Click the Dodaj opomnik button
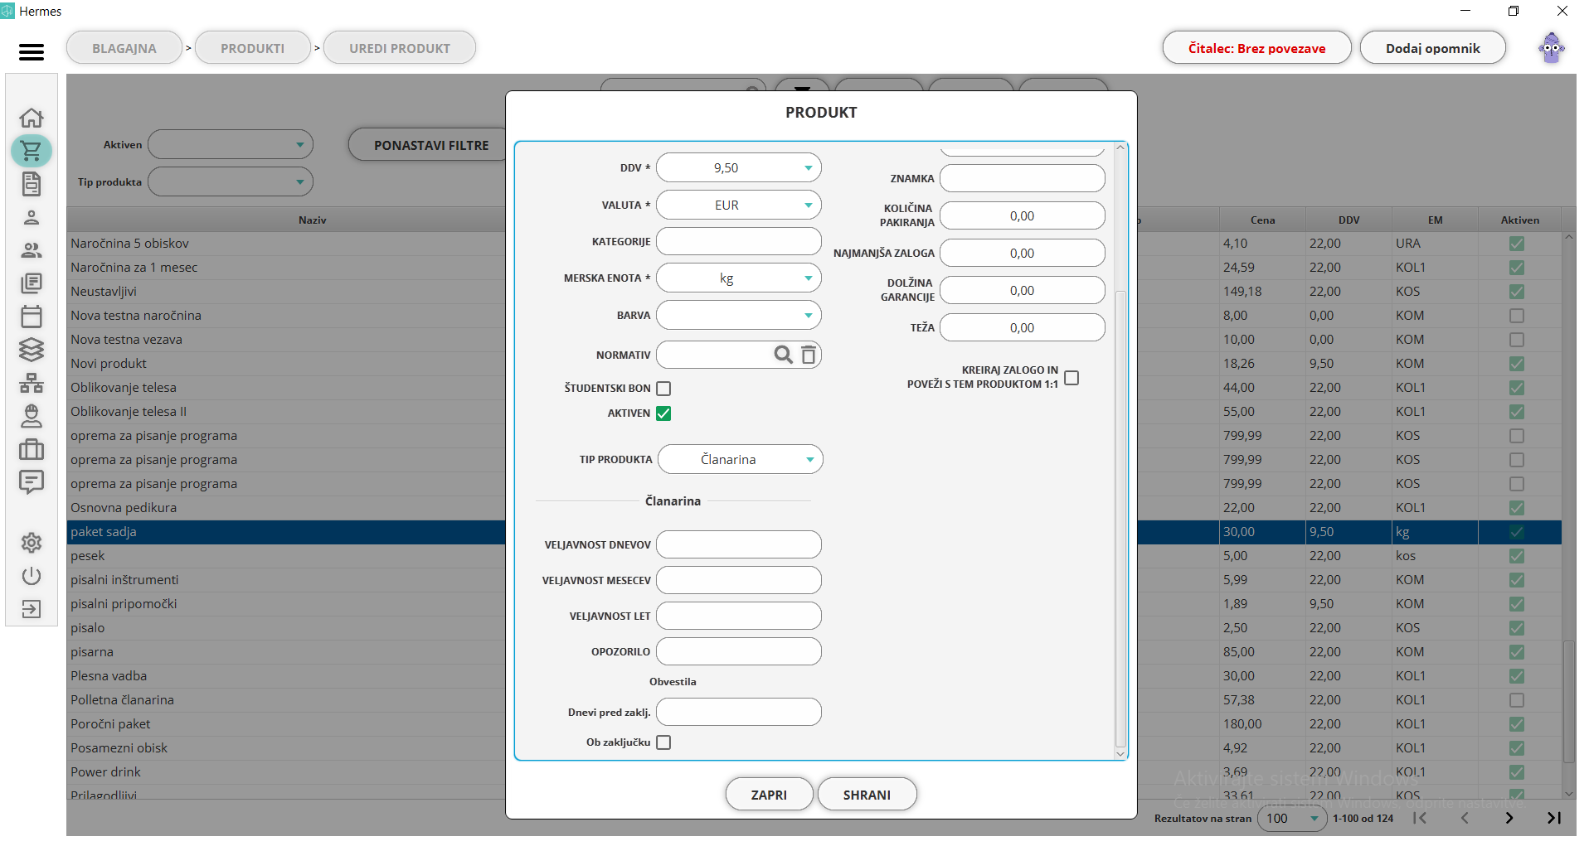 click(x=1432, y=48)
